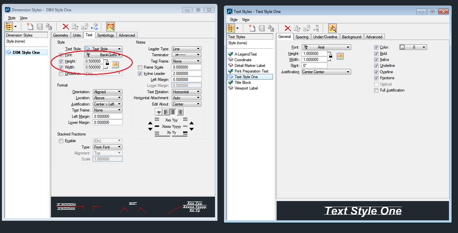Expand the Leader Type dropdown
Viewport: 458px width, 233px height.
186,49
